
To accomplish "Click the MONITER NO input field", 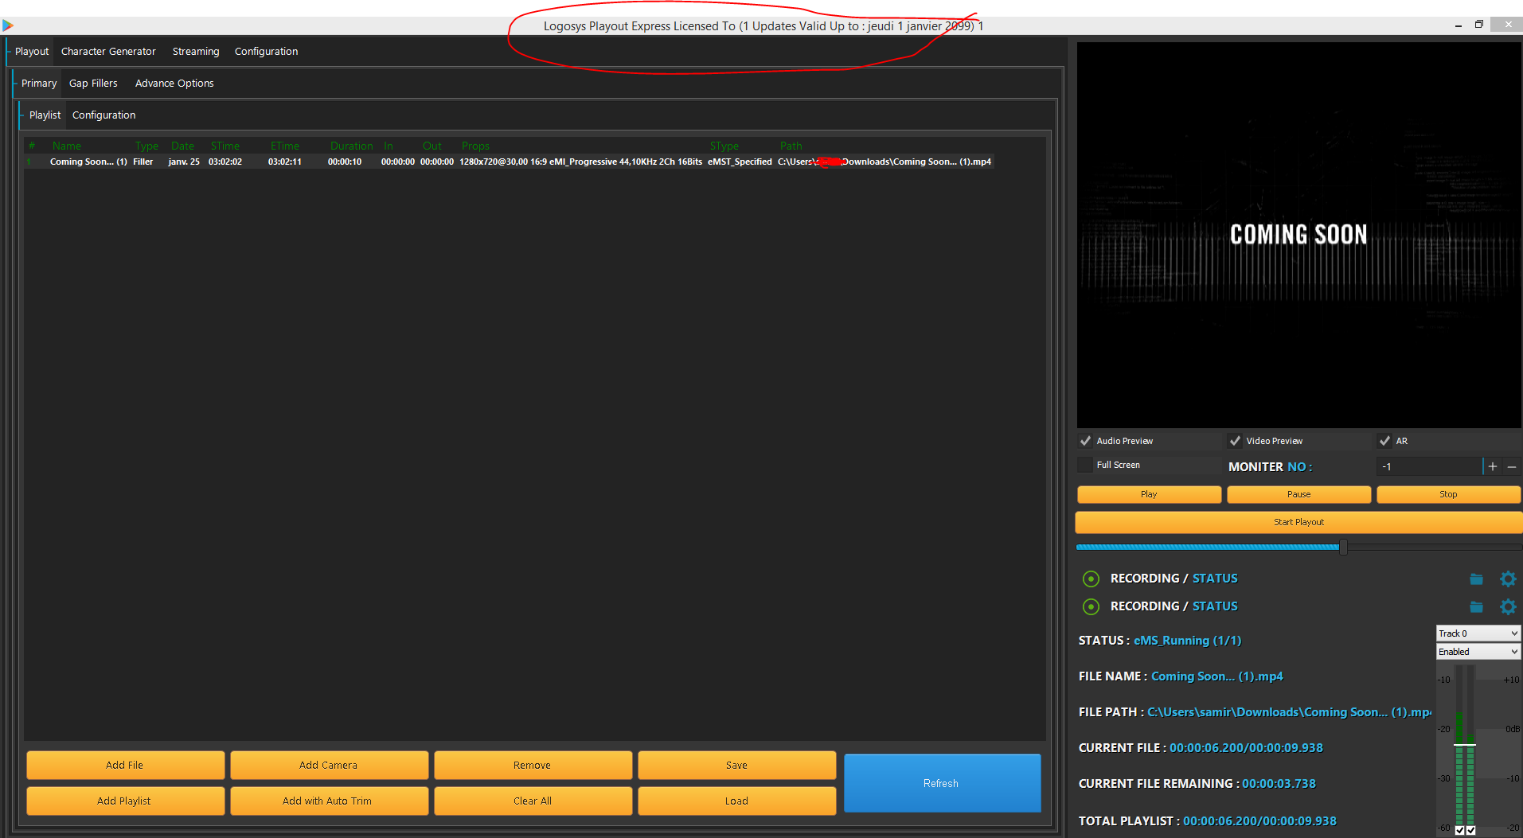I will point(1430,466).
